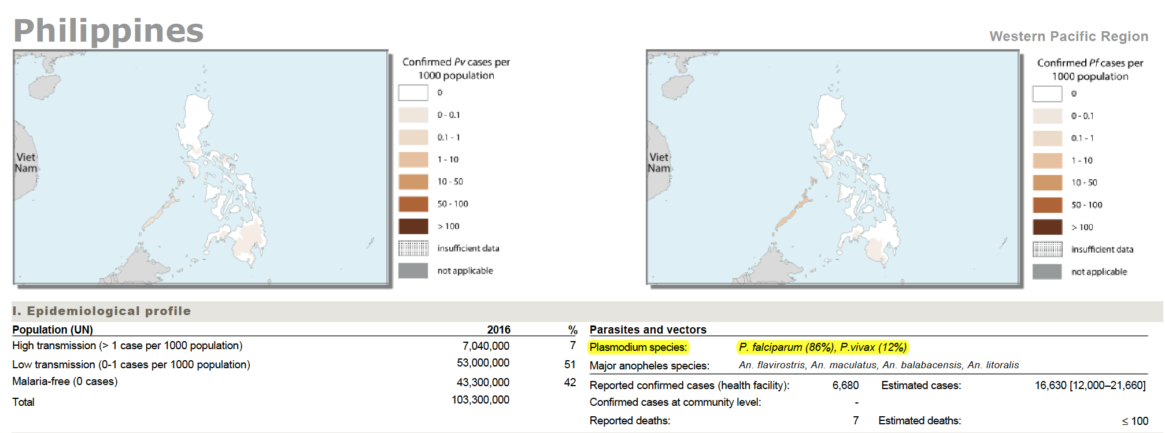The image size is (1165, 433).
Task: Click the '10 - 50' swatch in Pf legend
Action: coord(1047,183)
